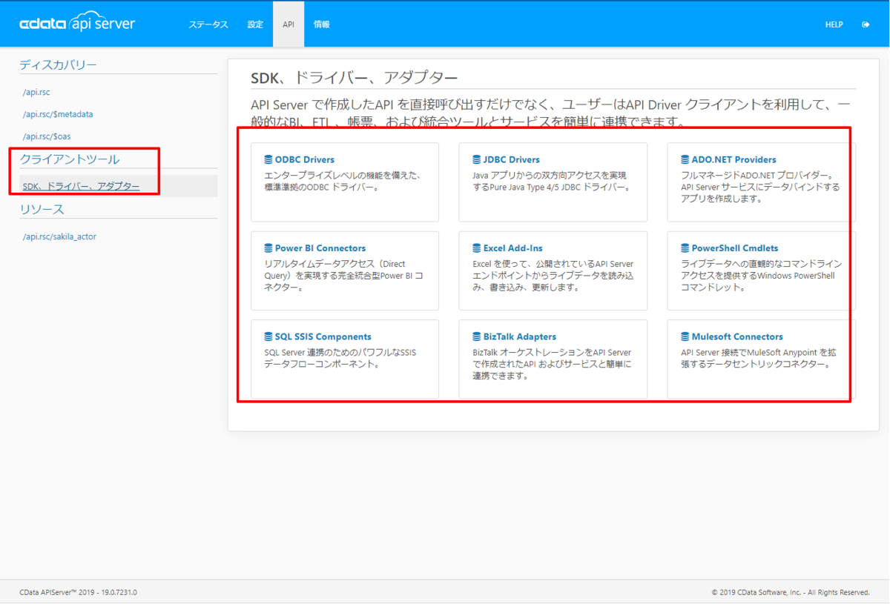Click the database icon beside Excel Add-Ins
Screen dimensions: 890x604
(x=477, y=248)
